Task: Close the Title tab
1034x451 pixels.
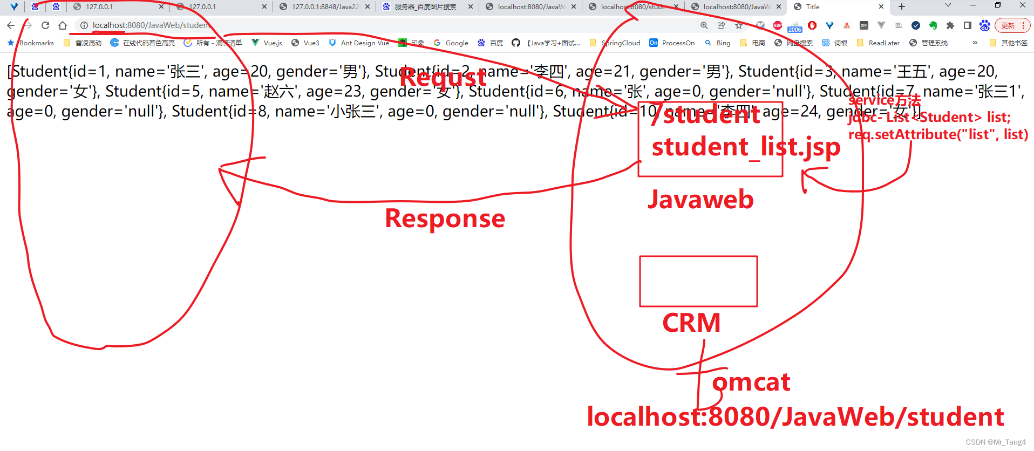Action: pyautogui.click(x=881, y=6)
